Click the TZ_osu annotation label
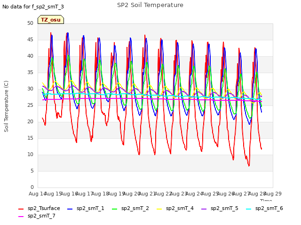Viewport: 301px width, 225px height. pyautogui.click(x=51, y=20)
